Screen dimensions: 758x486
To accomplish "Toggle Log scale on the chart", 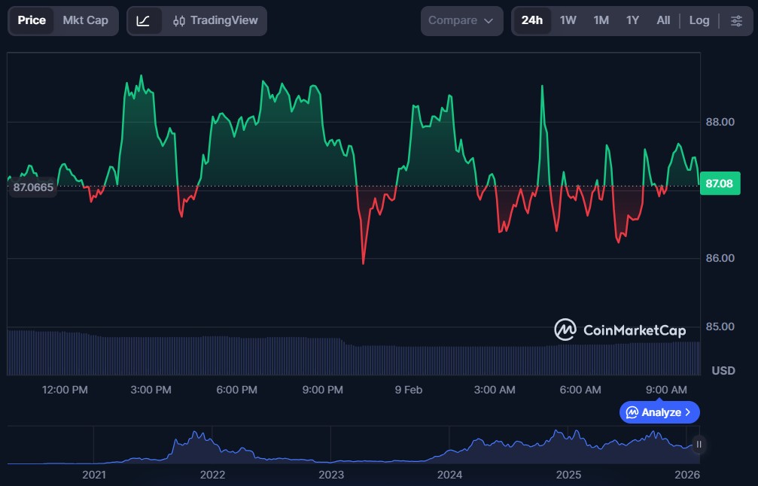I will (x=699, y=20).
